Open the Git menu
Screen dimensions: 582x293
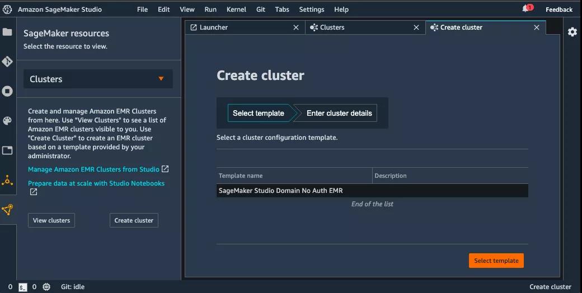pyautogui.click(x=261, y=10)
